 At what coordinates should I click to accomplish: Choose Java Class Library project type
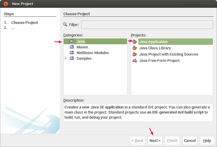click(x=155, y=48)
